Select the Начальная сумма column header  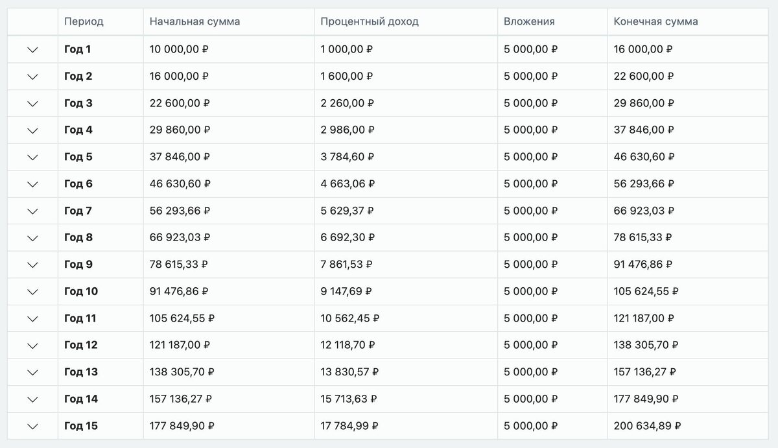tap(194, 21)
